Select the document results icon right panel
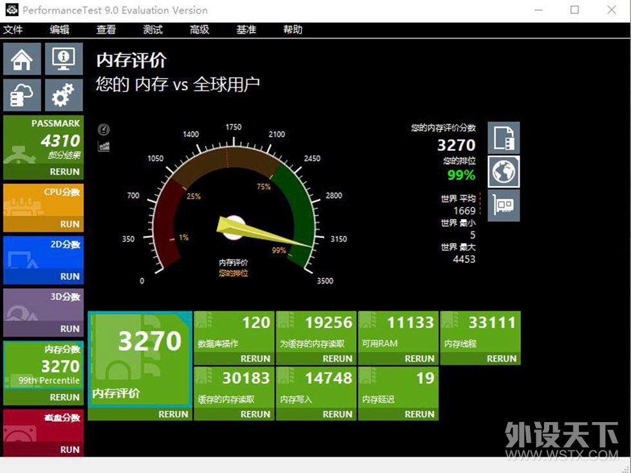The height and width of the screenshot is (473, 631). pos(504,138)
